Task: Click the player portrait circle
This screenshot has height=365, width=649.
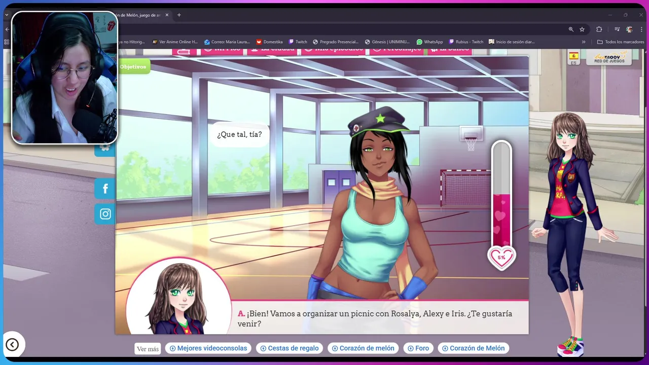Action: click(178, 297)
